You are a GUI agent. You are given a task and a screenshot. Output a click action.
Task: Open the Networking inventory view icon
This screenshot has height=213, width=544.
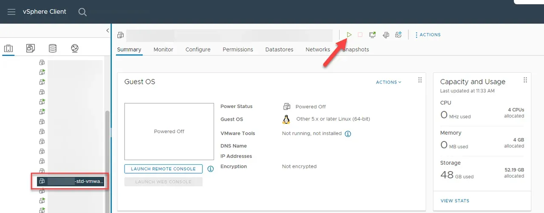point(75,48)
